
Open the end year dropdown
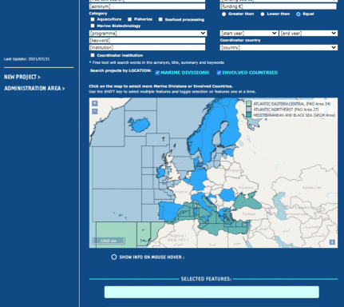click(x=308, y=33)
